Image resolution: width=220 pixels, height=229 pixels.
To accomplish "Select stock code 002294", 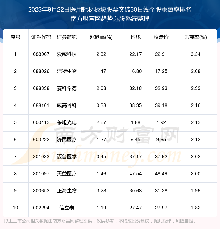I will (41, 208).
